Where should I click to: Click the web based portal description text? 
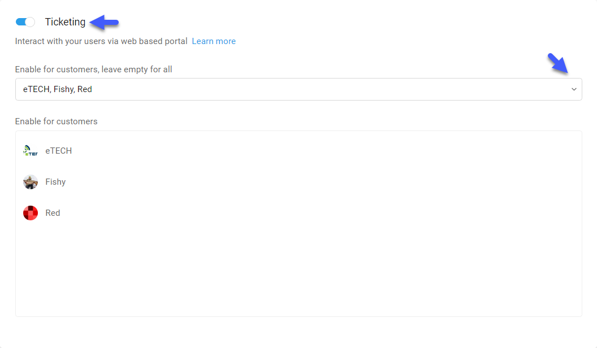coord(101,41)
